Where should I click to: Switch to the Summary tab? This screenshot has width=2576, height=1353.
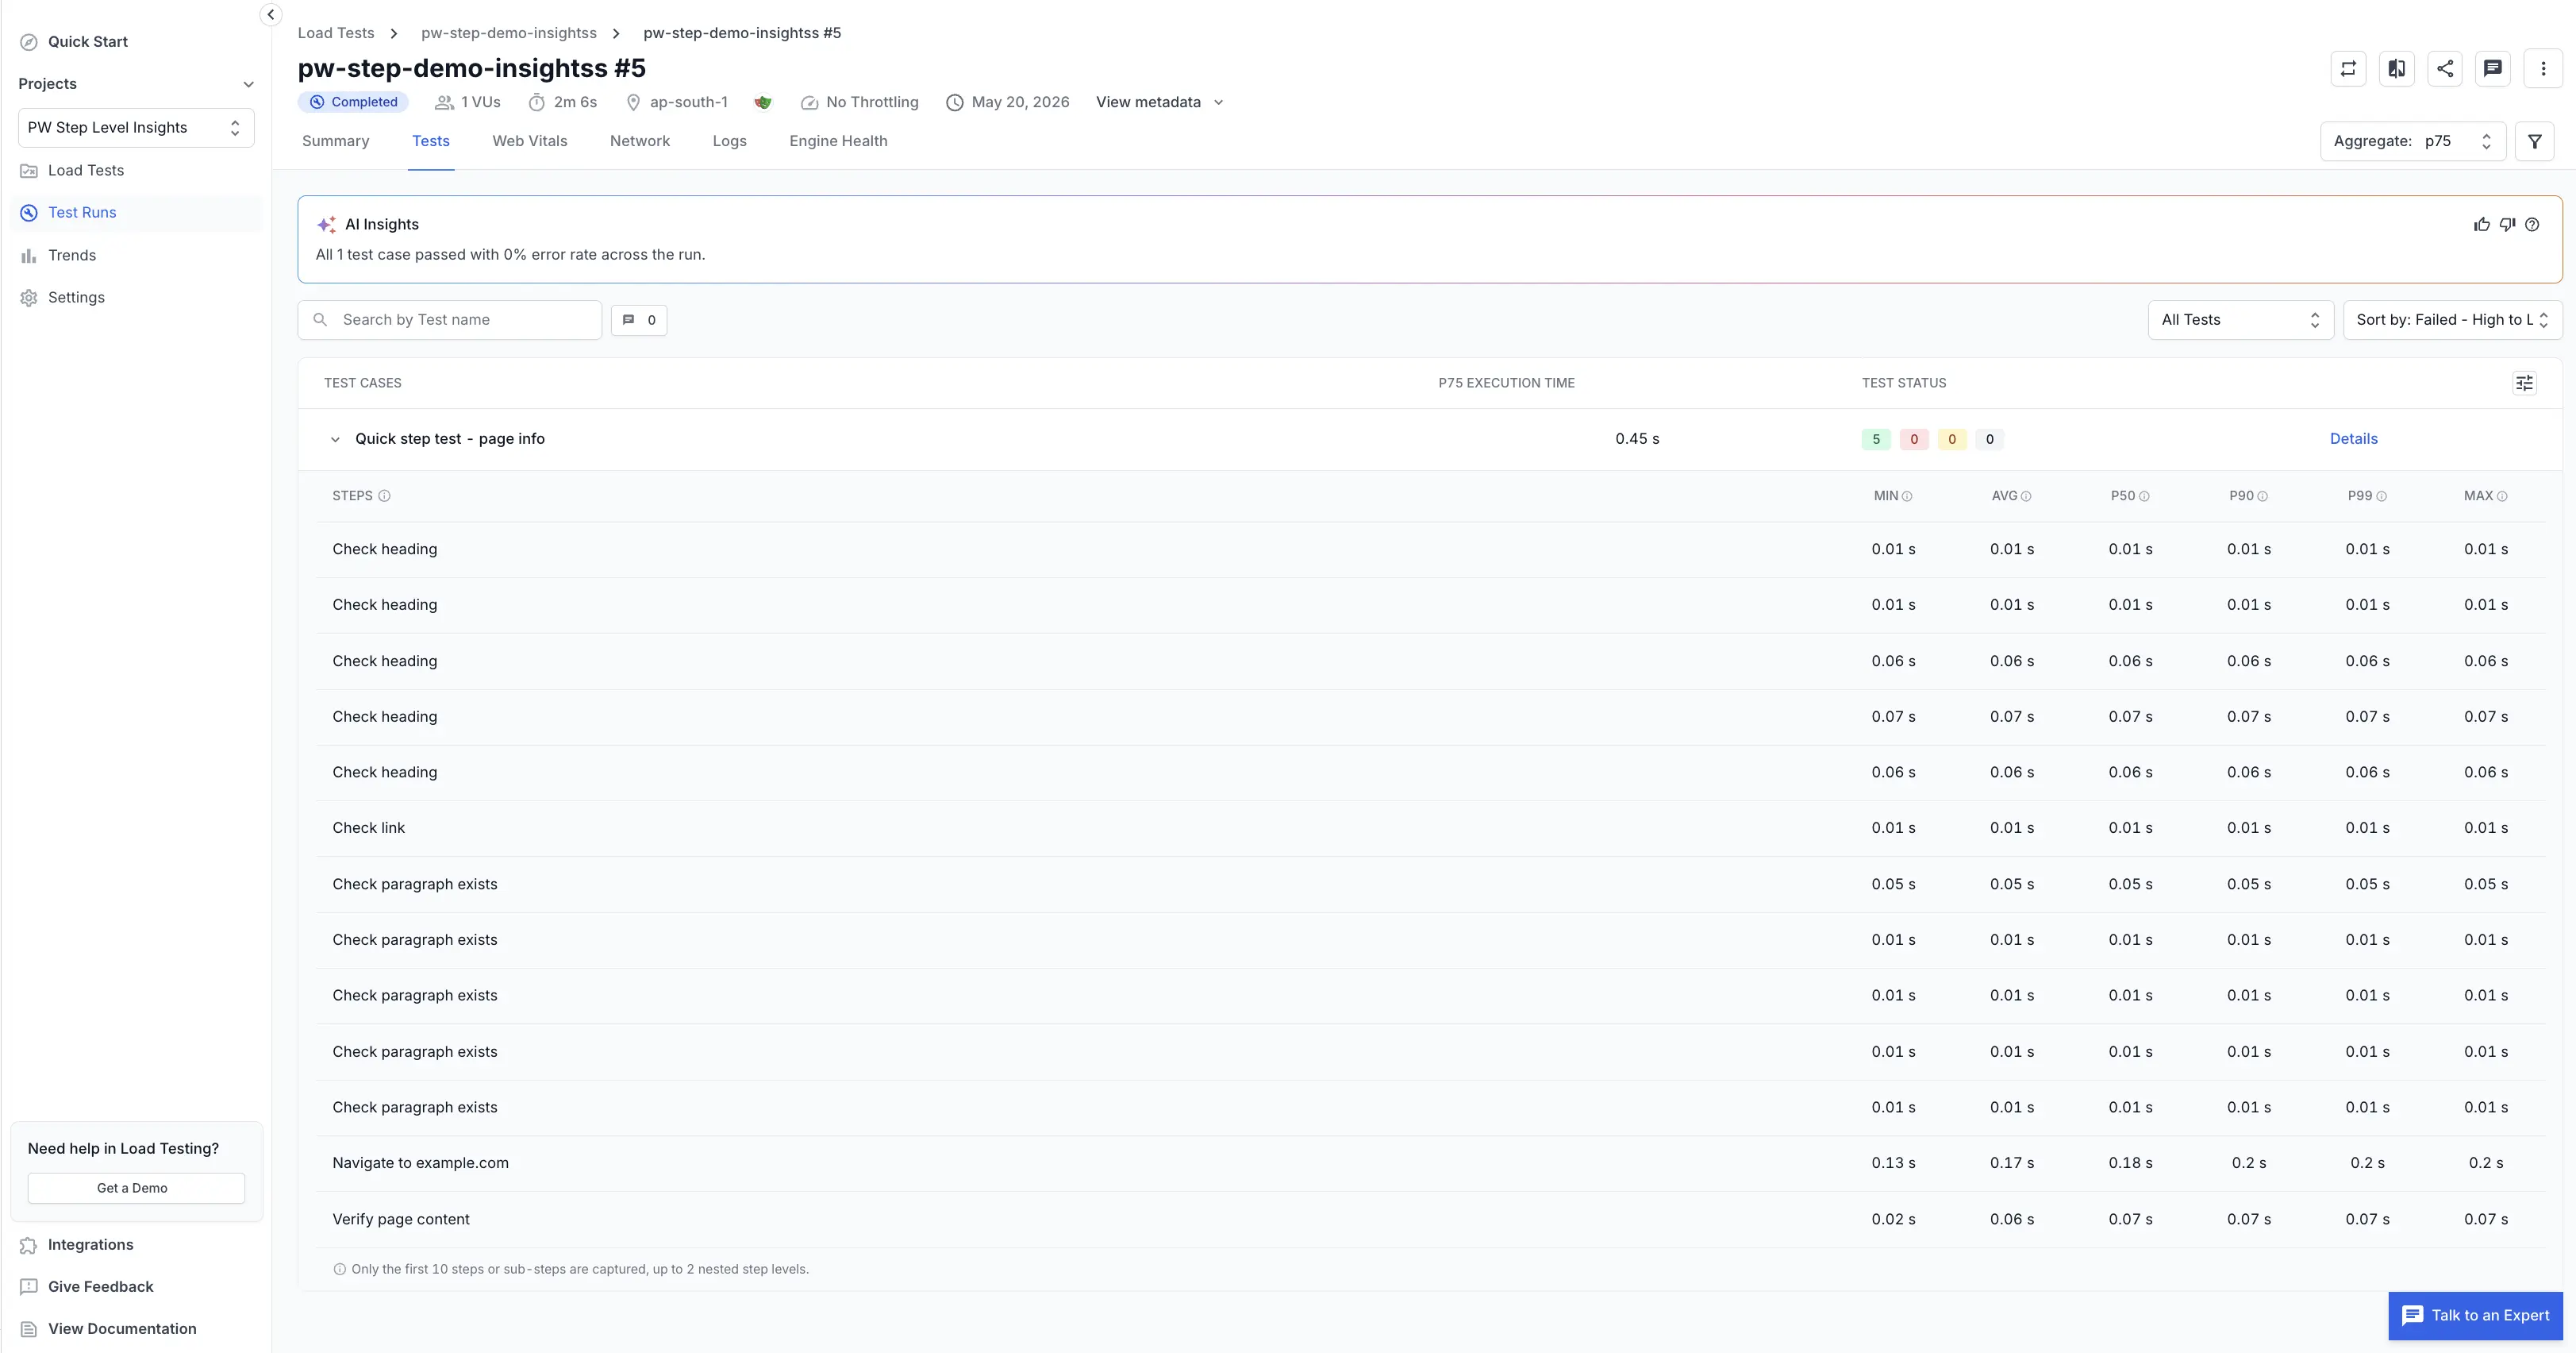[335, 141]
